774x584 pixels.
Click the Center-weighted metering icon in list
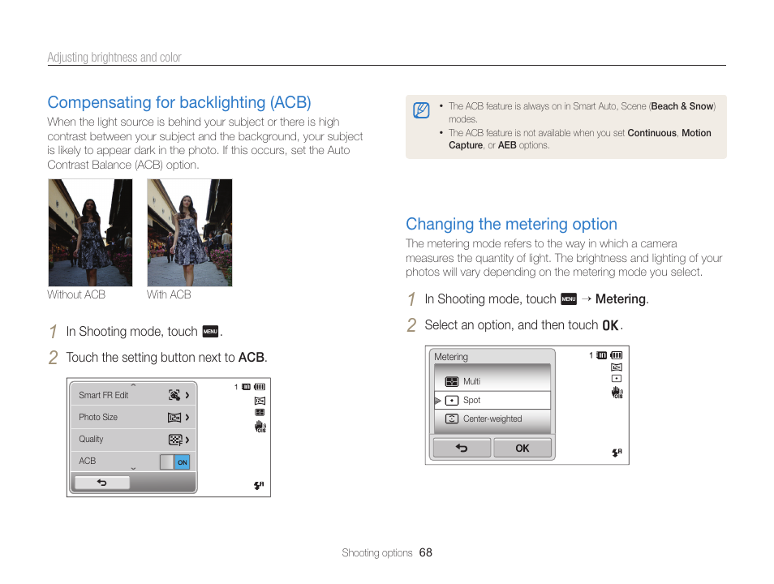point(452,419)
